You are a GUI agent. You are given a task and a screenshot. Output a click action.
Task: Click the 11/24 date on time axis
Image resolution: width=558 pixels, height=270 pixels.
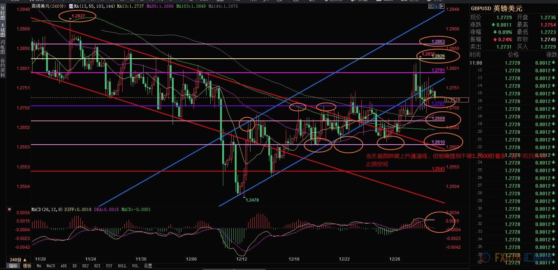click(x=90, y=259)
